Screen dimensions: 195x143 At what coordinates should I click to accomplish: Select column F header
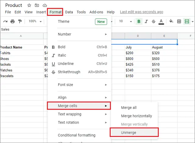[186, 36]
